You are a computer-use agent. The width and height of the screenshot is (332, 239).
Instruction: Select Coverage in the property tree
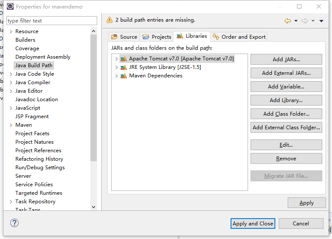(27, 48)
